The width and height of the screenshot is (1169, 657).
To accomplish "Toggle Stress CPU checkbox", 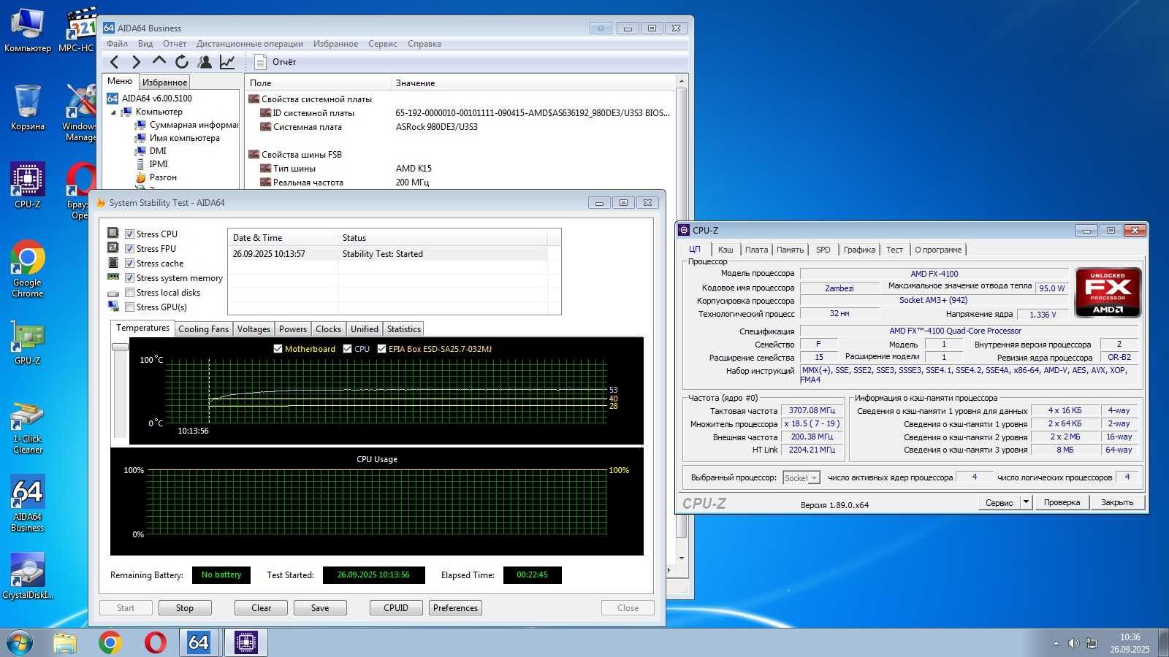I will (x=129, y=234).
